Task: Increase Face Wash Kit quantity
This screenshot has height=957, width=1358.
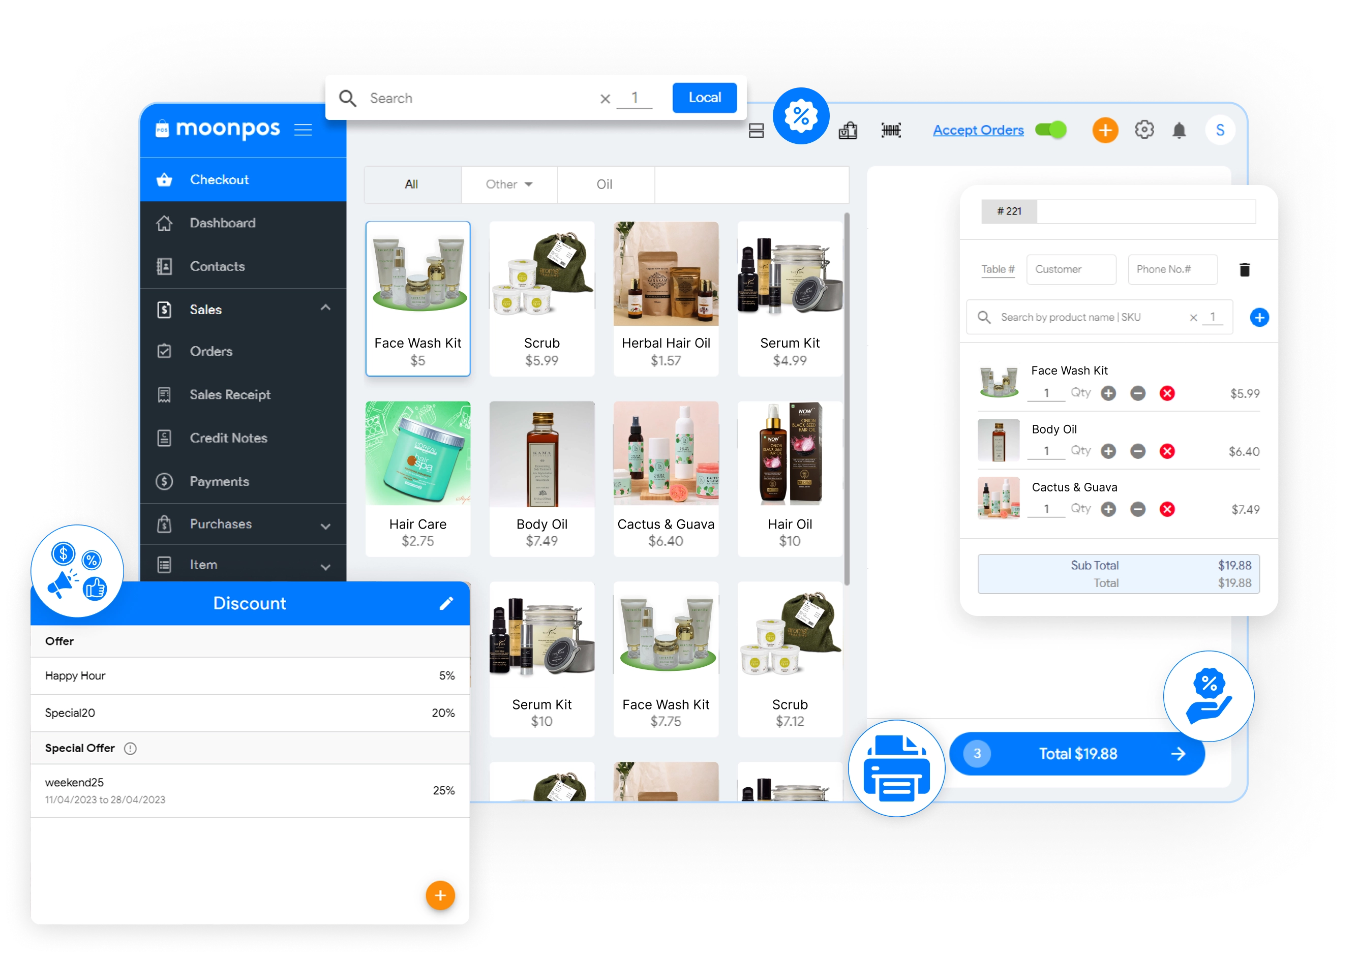Action: (x=1108, y=394)
